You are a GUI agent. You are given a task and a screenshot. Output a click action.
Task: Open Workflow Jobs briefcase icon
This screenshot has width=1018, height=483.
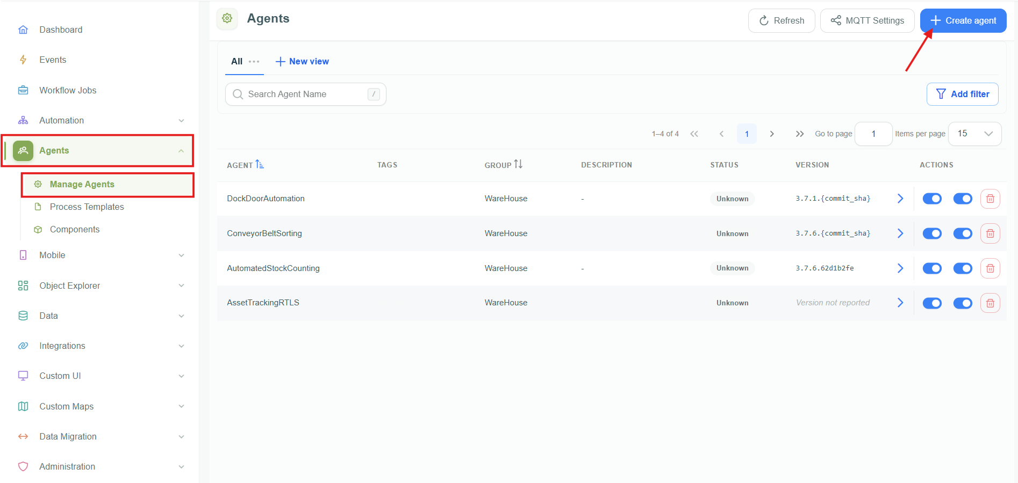pos(23,90)
